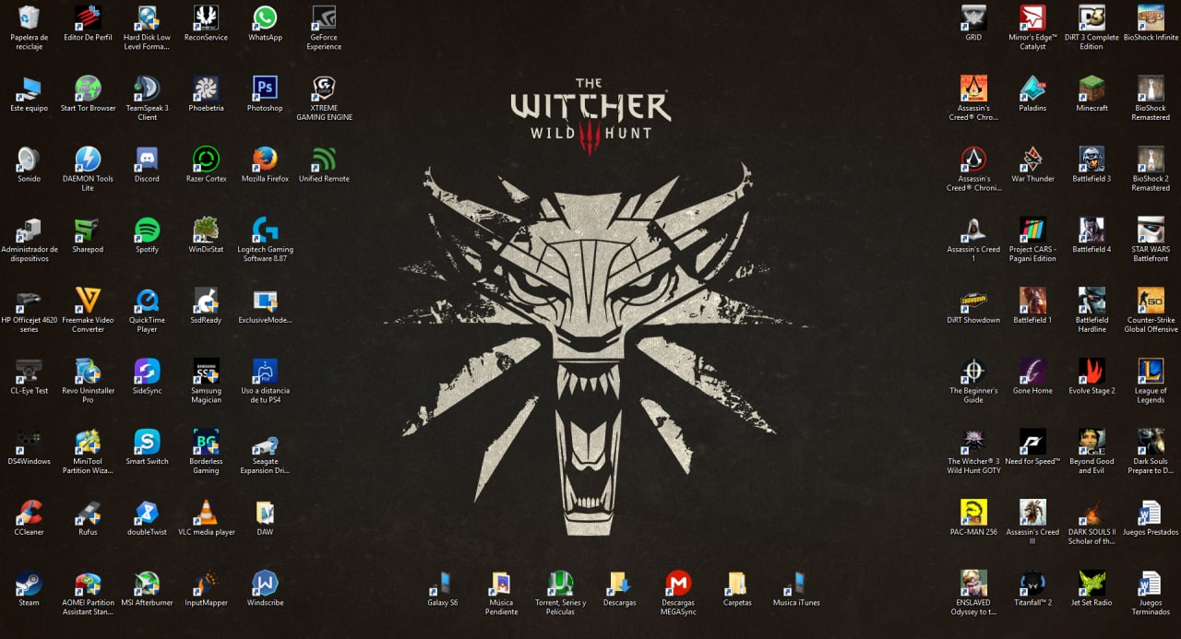
Task: Open WhatsApp desktop shortcut
Action: 265,18
